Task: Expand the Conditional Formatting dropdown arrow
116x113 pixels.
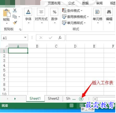Action: [82, 11]
